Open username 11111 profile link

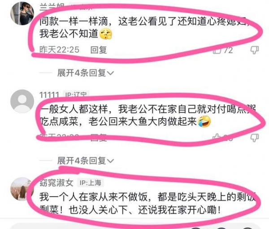click(x=49, y=95)
